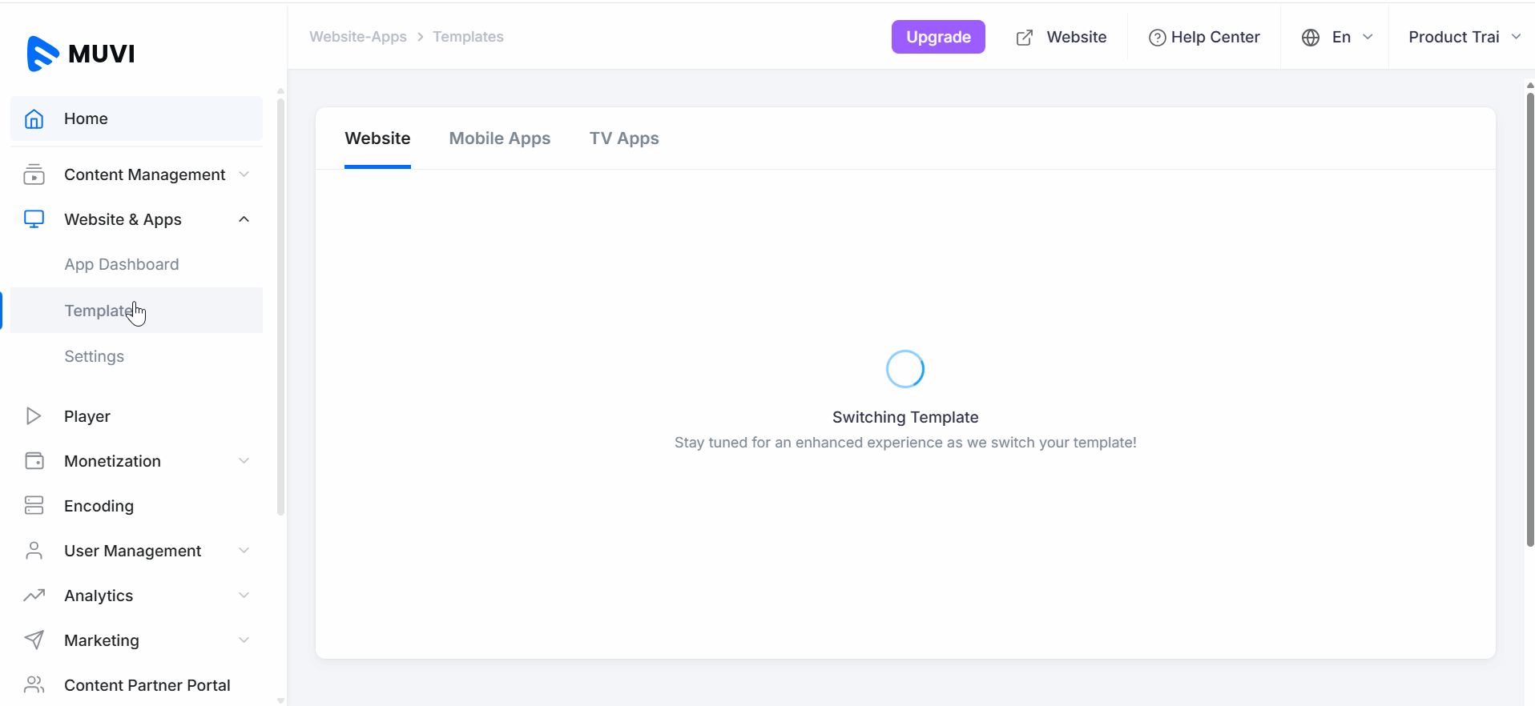Image resolution: width=1535 pixels, height=706 pixels.
Task: Click the Analytics trend icon
Action: coord(34,596)
